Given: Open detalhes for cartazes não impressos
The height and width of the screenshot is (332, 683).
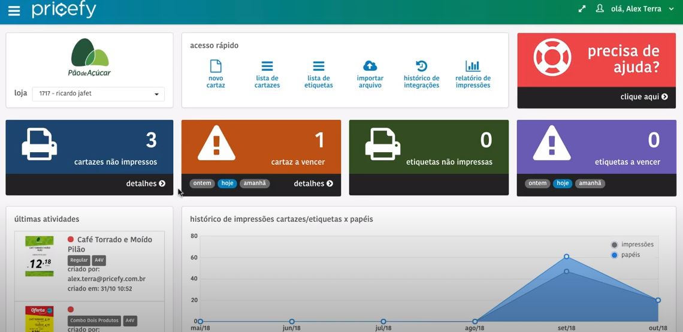Looking at the screenshot, I should coord(146,183).
